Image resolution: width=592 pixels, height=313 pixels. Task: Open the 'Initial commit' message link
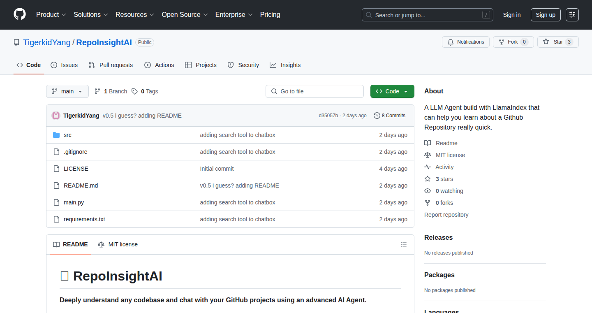217,169
